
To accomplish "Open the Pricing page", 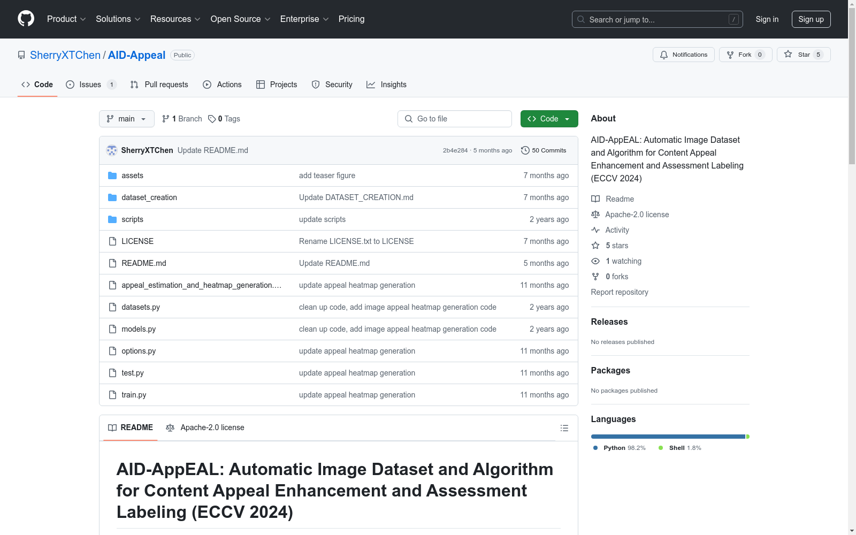I will coord(351,19).
